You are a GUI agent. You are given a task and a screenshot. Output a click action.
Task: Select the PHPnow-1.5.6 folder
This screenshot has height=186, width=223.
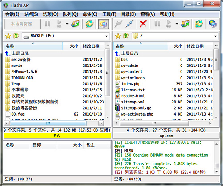tap(54, 72)
